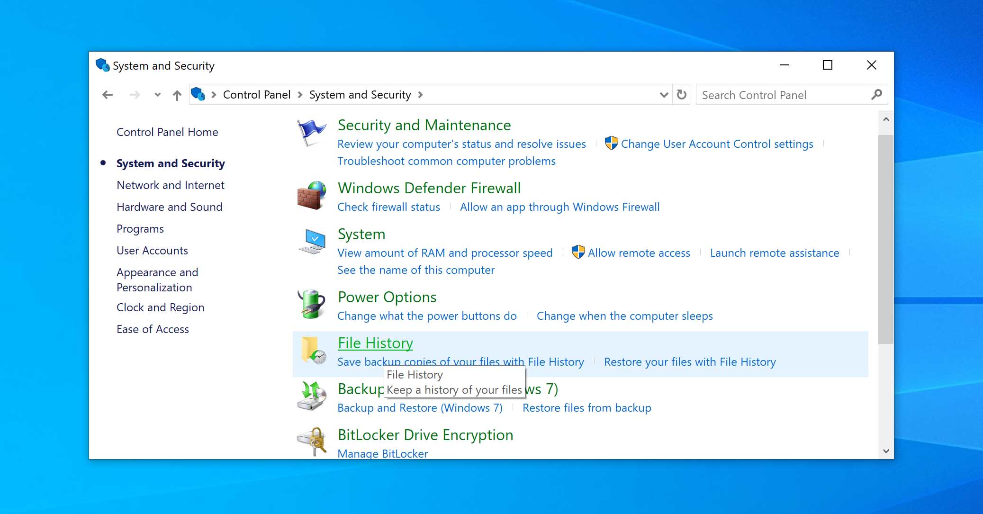Click Launch remote assistance
983x514 pixels.
(775, 253)
